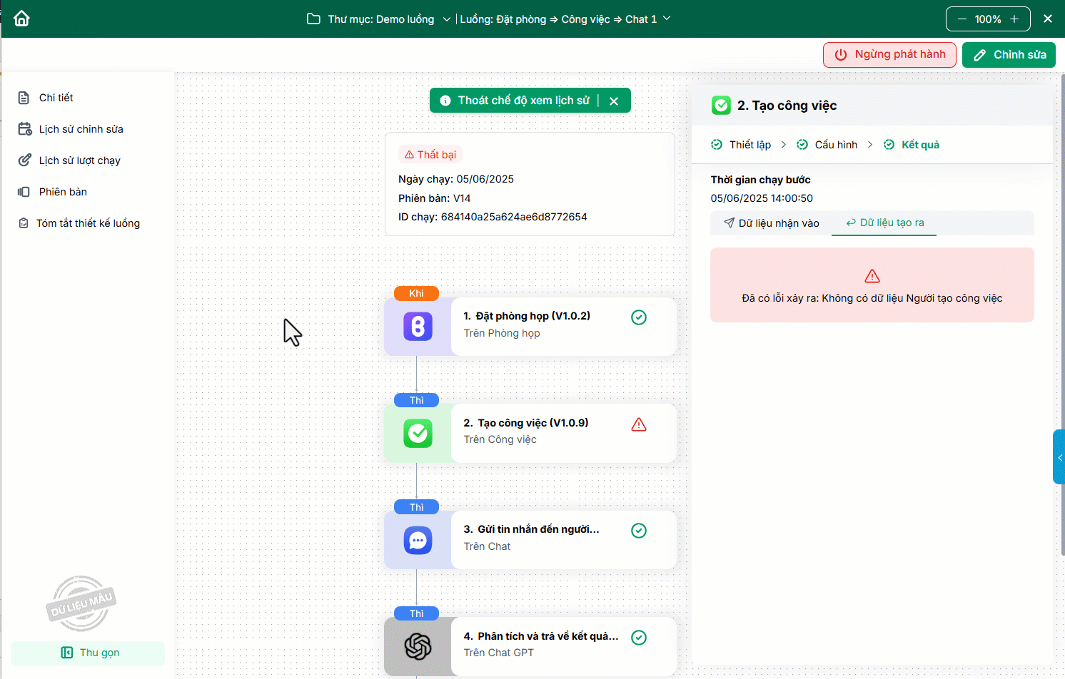Click the success checkmark on Phân tích step
This screenshot has width=1065, height=679.
coord(639,638)
